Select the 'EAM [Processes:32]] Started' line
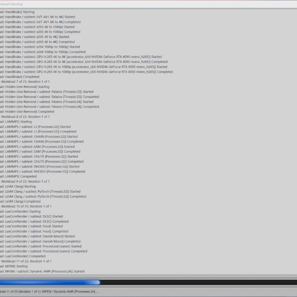 coord(37,147)
